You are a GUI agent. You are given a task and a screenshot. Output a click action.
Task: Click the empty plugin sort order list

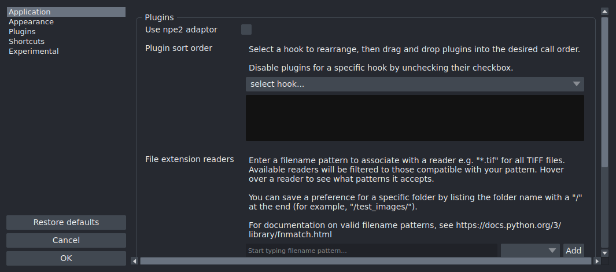point(415,118)
